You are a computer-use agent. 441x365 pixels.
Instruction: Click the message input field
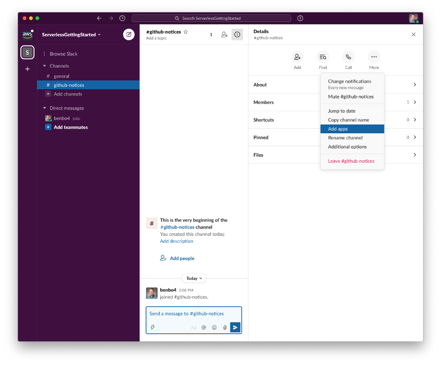193,314
